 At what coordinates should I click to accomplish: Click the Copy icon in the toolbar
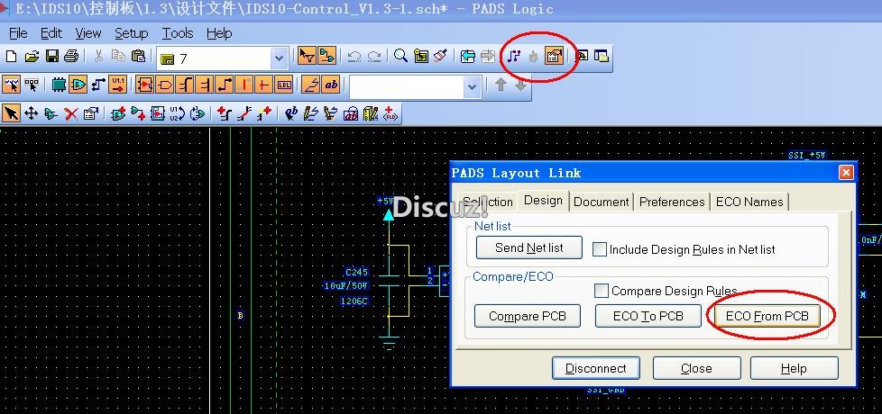pos(118,56)
